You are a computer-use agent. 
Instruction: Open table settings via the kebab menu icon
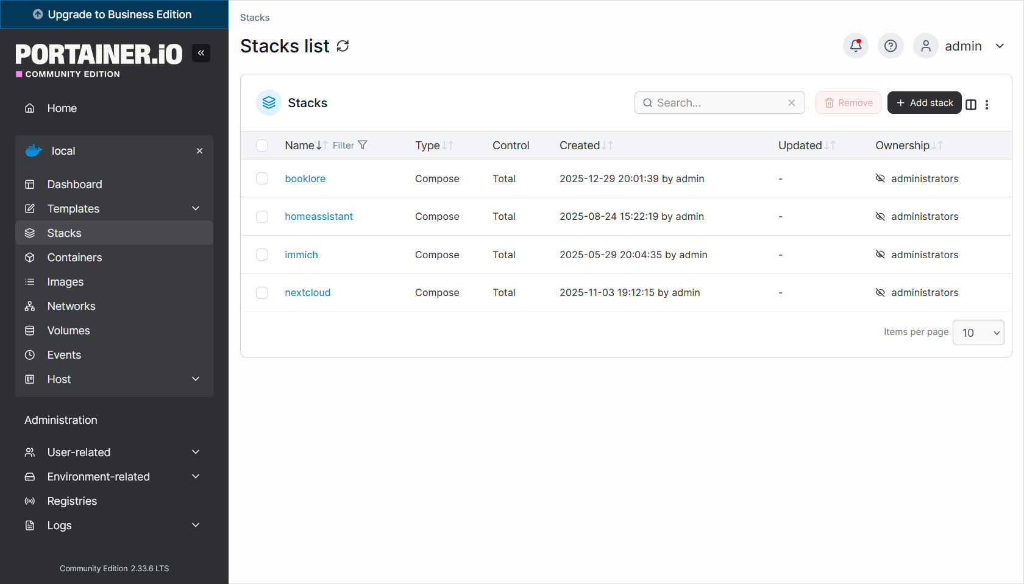point(987,105)
